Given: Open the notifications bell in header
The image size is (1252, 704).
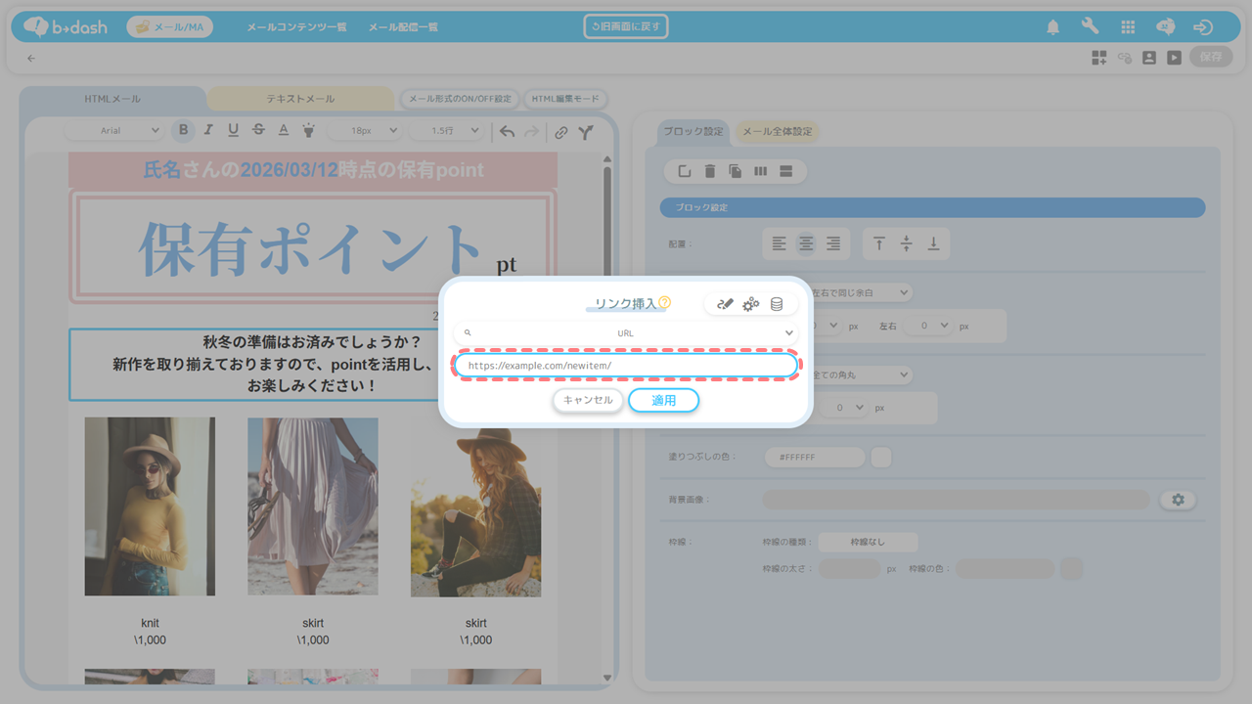Looking at the screenshot, I should click(1052, 27).
